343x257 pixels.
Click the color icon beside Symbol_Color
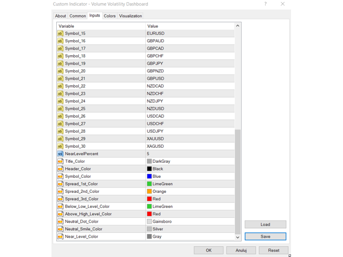tap(60, 177)
